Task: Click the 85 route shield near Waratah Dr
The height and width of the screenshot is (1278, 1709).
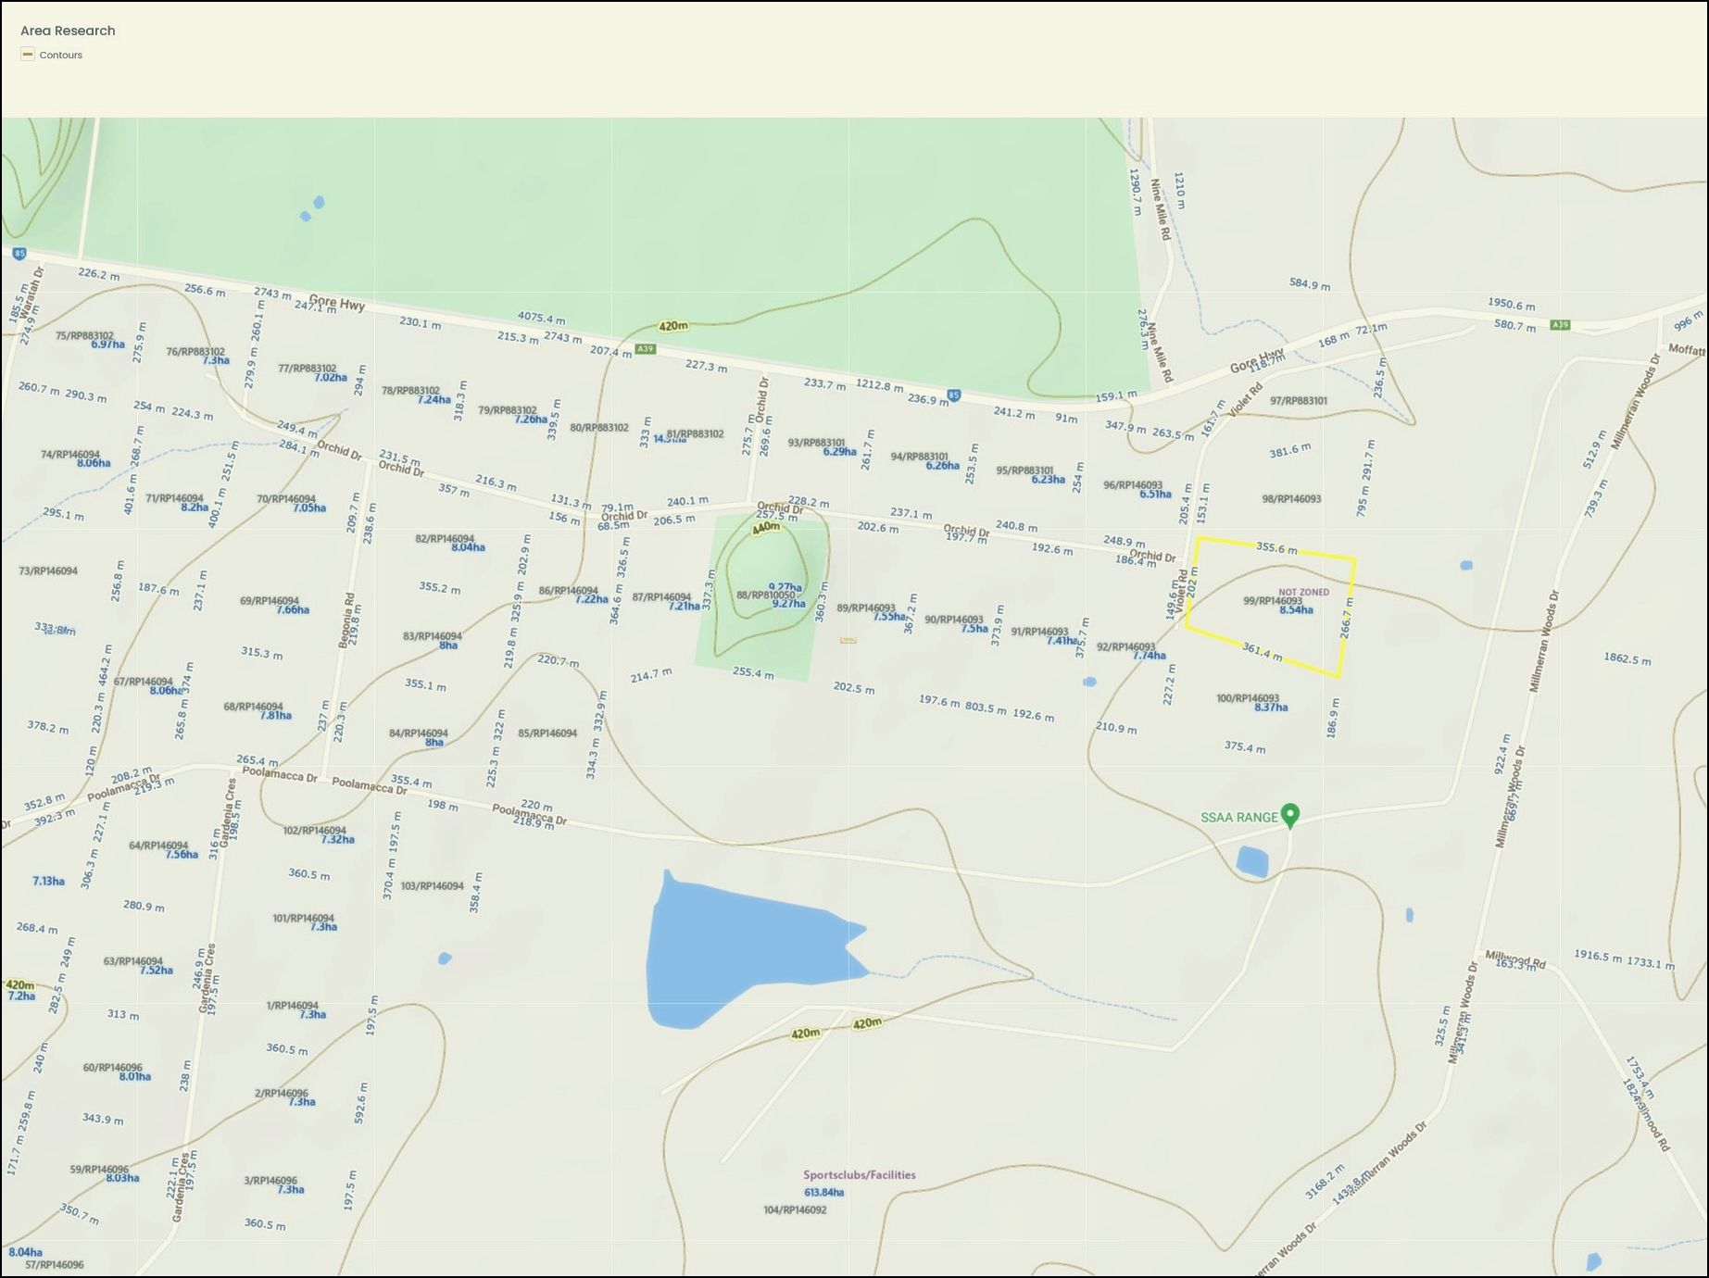Action: click(x=19, y=254)
